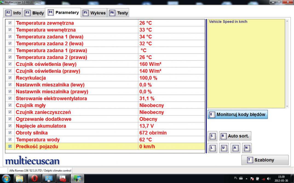
Task: Click '160 W/m²' sensor value
Action: (150, 64)
